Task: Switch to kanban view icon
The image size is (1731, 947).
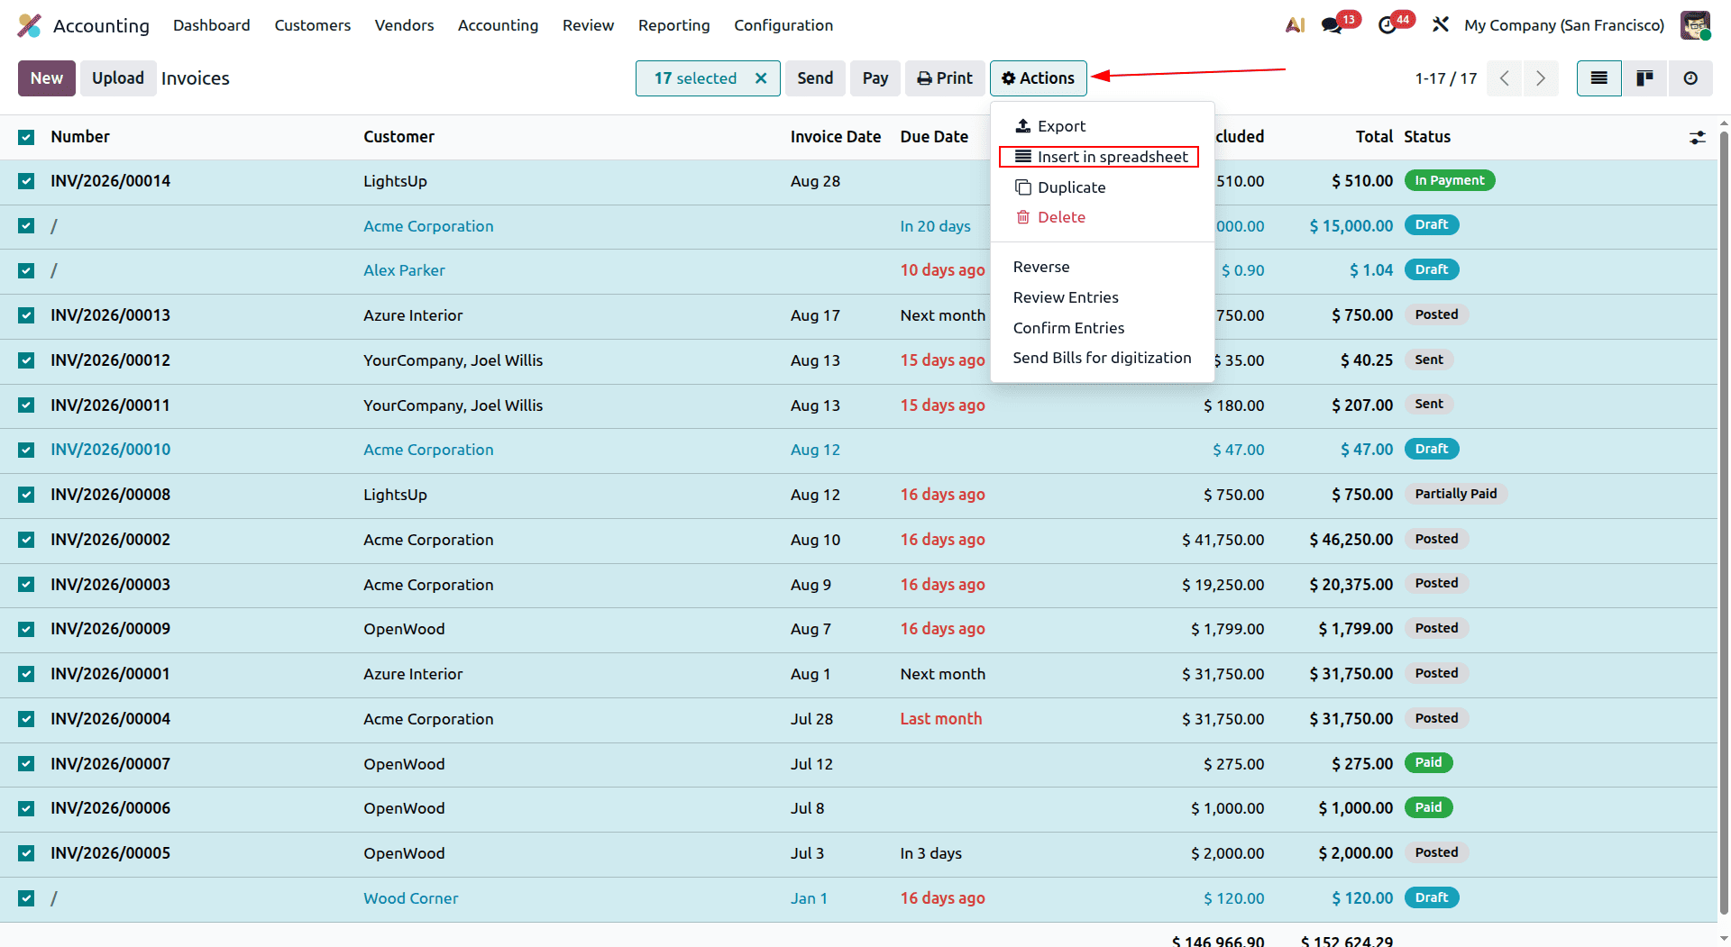Action: [1644, 78]
